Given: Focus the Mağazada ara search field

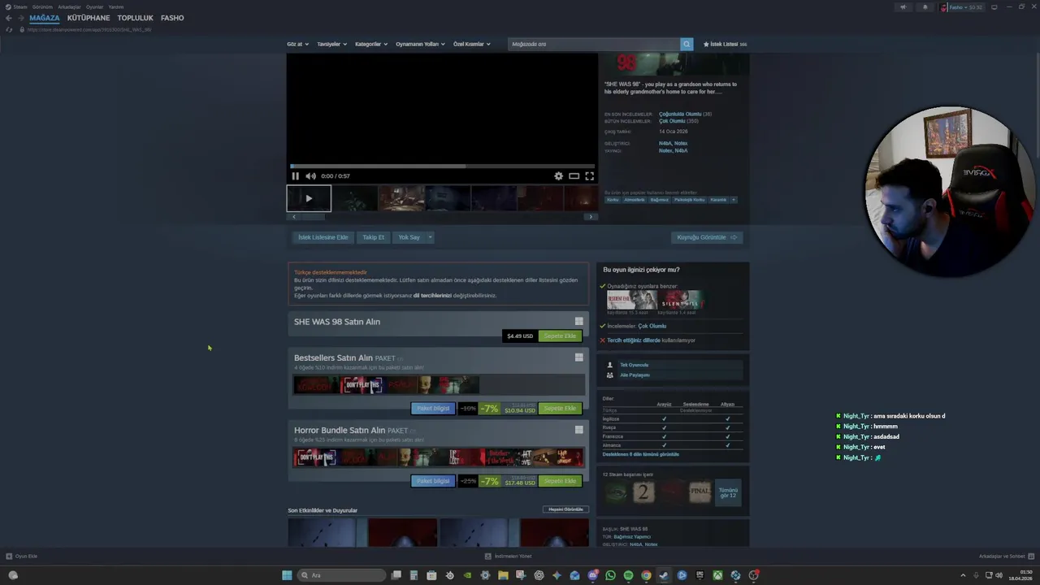Looking at the screenshot, I should (594, 44).
